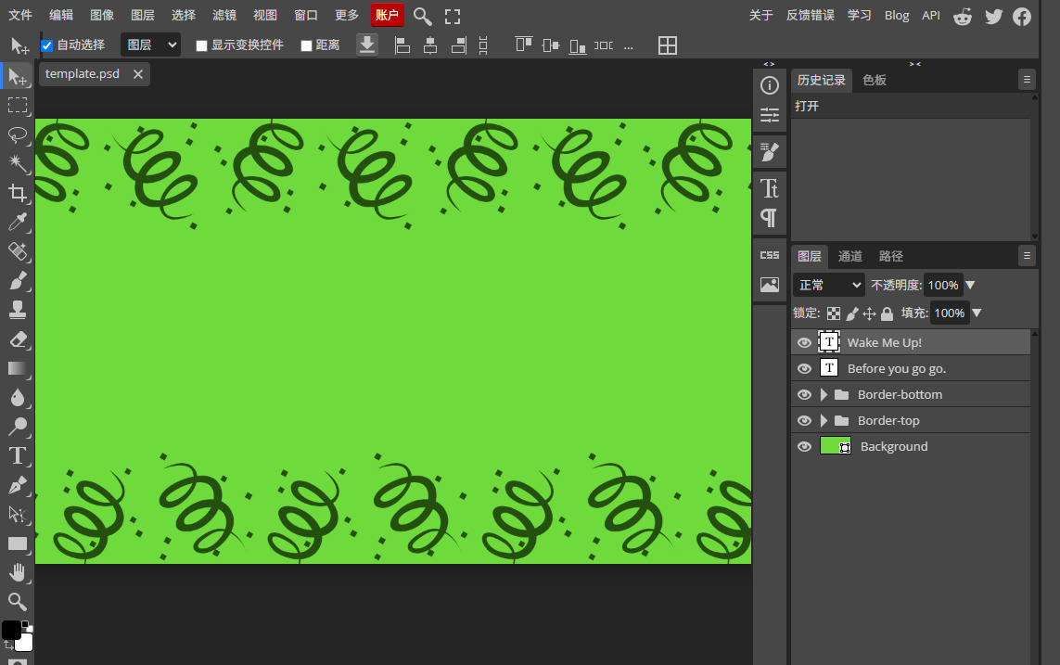Open the CSS panel icon

point(770,255)
